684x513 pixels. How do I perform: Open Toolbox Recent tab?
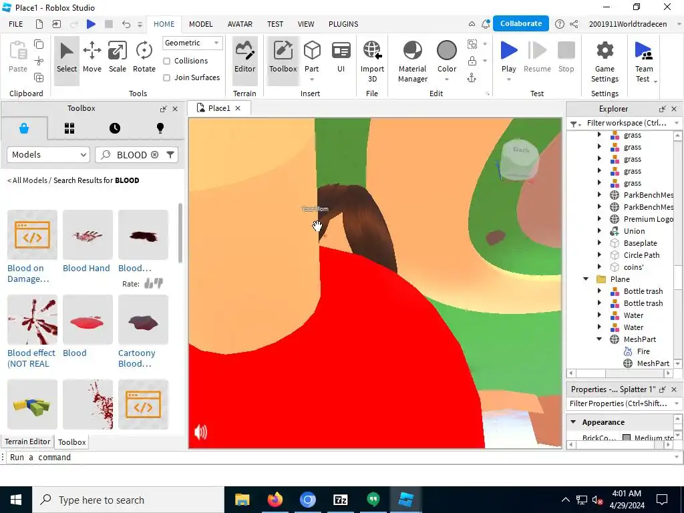point(115,128)
